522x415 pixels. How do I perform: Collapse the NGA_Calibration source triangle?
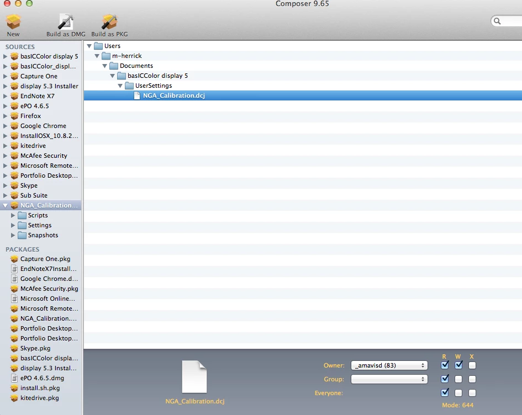[6, 205]
